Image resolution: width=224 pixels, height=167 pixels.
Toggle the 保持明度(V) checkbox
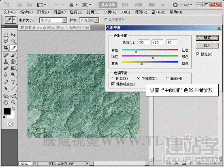tap(113, 84)
